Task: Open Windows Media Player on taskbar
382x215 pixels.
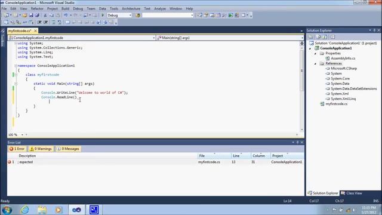Action: tap(58, 210)
